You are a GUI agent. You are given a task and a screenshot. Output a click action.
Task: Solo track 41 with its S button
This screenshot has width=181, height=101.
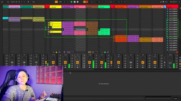pyautogui.click(x=77, y=65)
